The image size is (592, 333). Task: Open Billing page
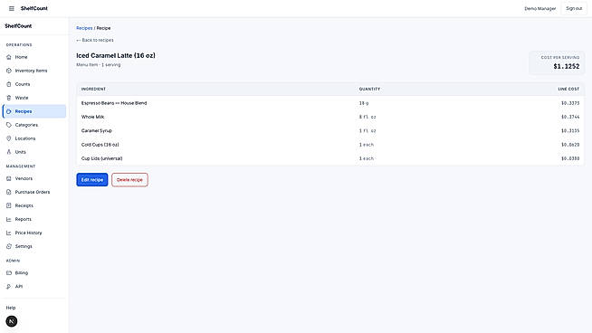tap(34, 273)
